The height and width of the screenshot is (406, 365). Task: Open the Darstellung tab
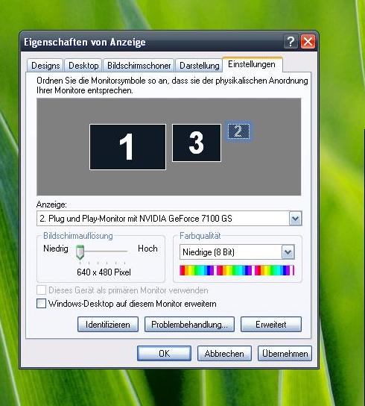[x=199, y=66]
